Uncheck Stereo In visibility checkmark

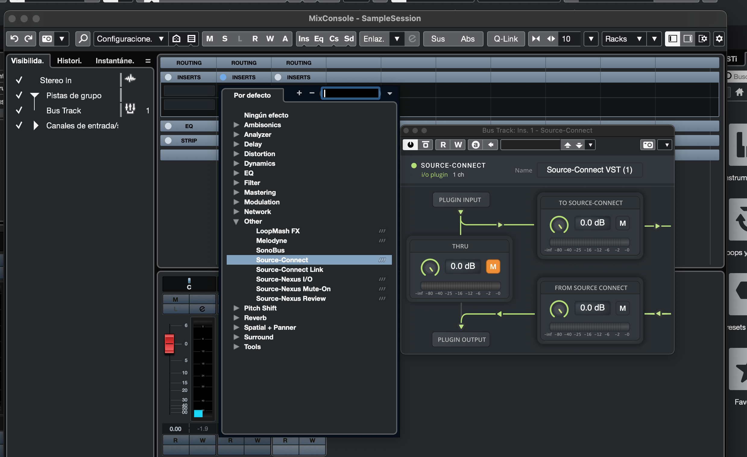(19, 80)
